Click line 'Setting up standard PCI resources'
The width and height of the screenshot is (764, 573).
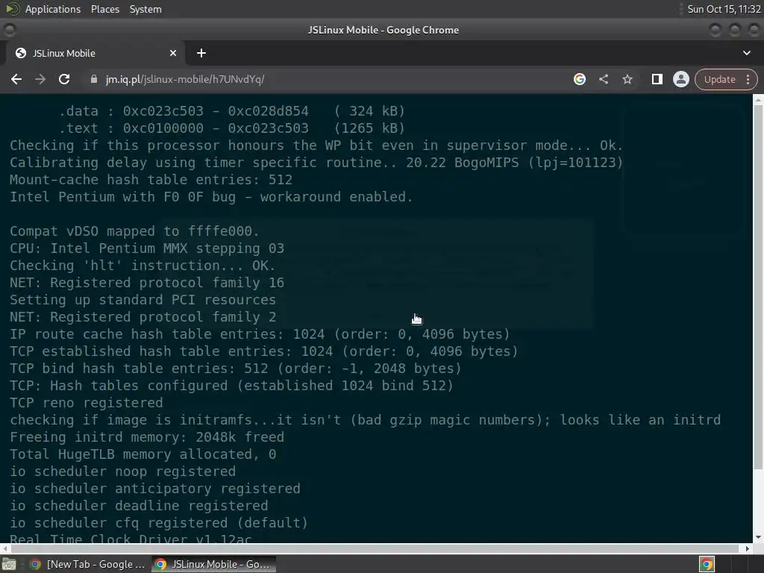[143, 300]
